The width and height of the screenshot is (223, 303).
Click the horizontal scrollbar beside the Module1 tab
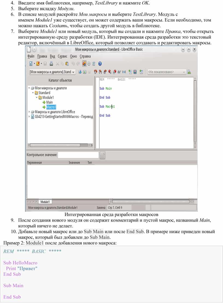click(152, 202)
